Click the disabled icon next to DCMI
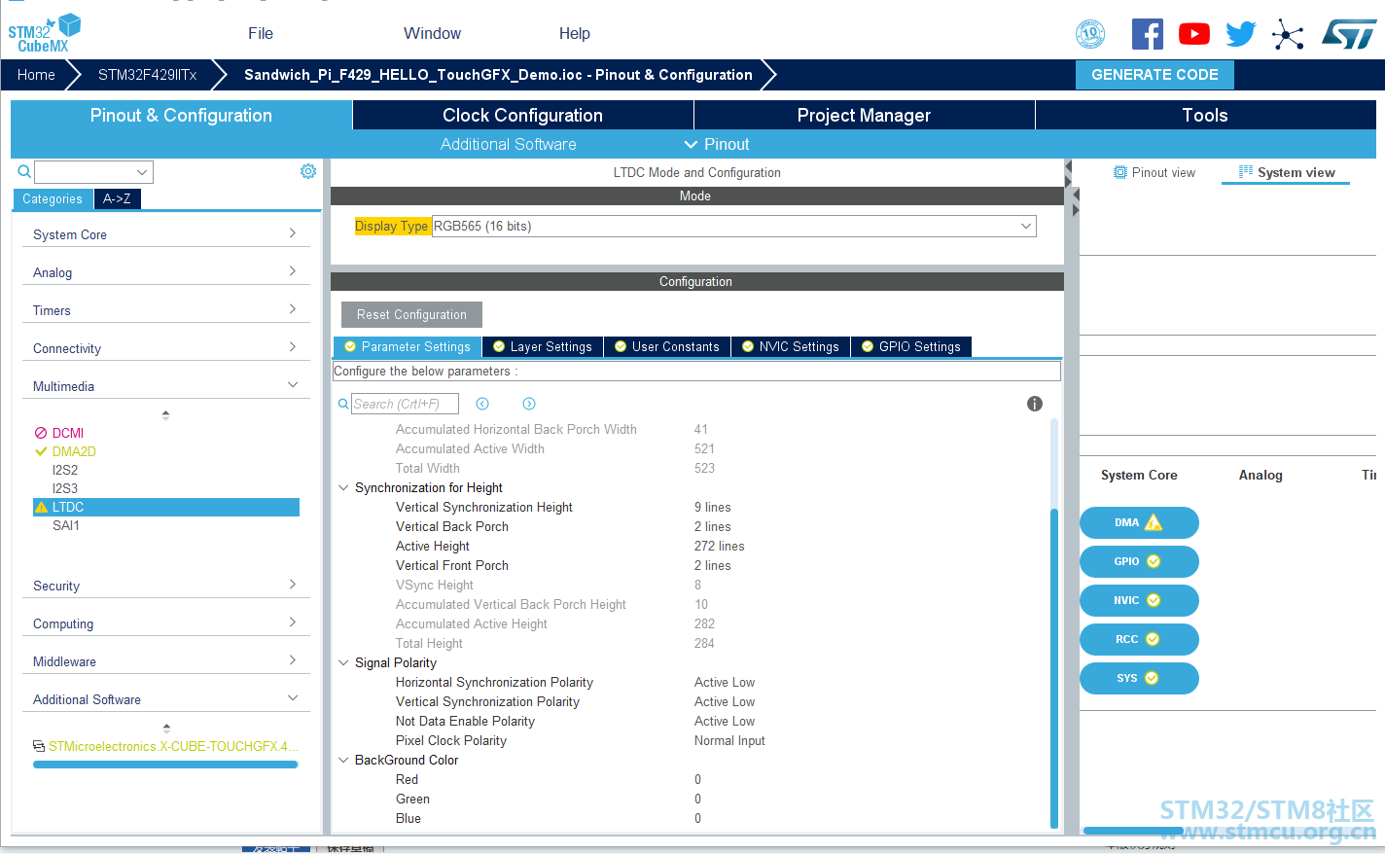The image size is (1385, 854). tap(41, 433)
